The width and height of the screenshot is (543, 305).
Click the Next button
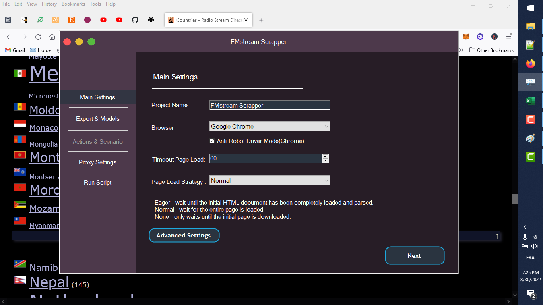click(x=414, y=255)
